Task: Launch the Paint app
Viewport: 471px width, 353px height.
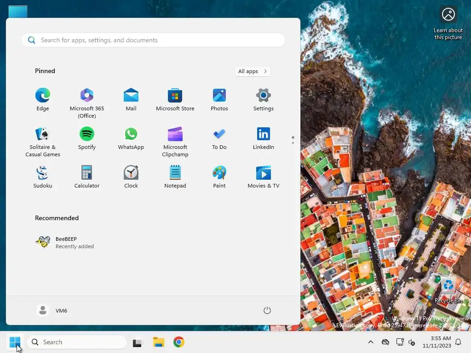Action: (x=219, y=177)
